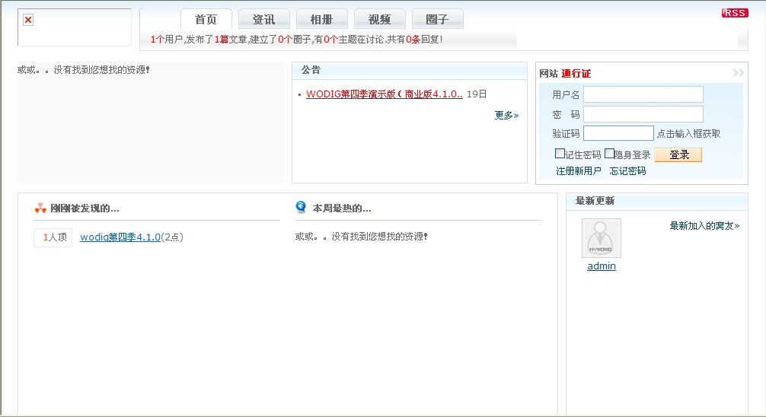Go to the 视频 tab
The height and width of the screenshot is (417, 766).
[380, 20]
